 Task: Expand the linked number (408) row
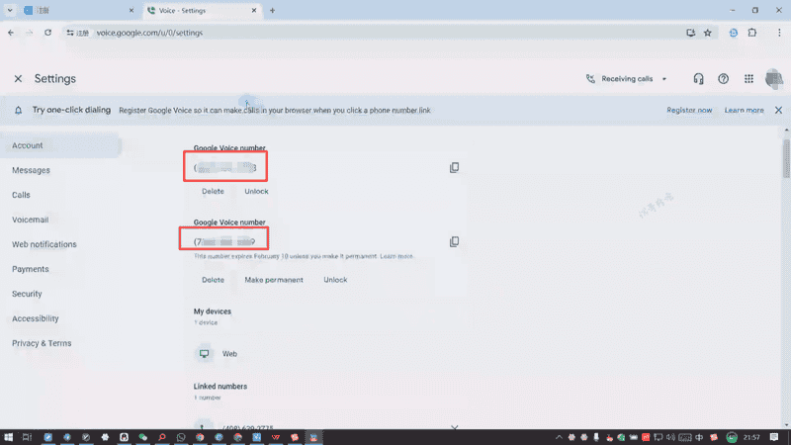pyautogui.click(x=454, y=427)
